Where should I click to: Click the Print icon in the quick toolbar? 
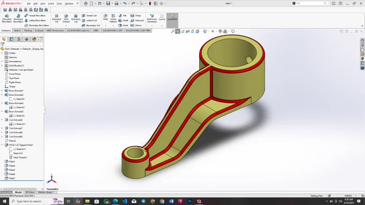click(116, 4)
